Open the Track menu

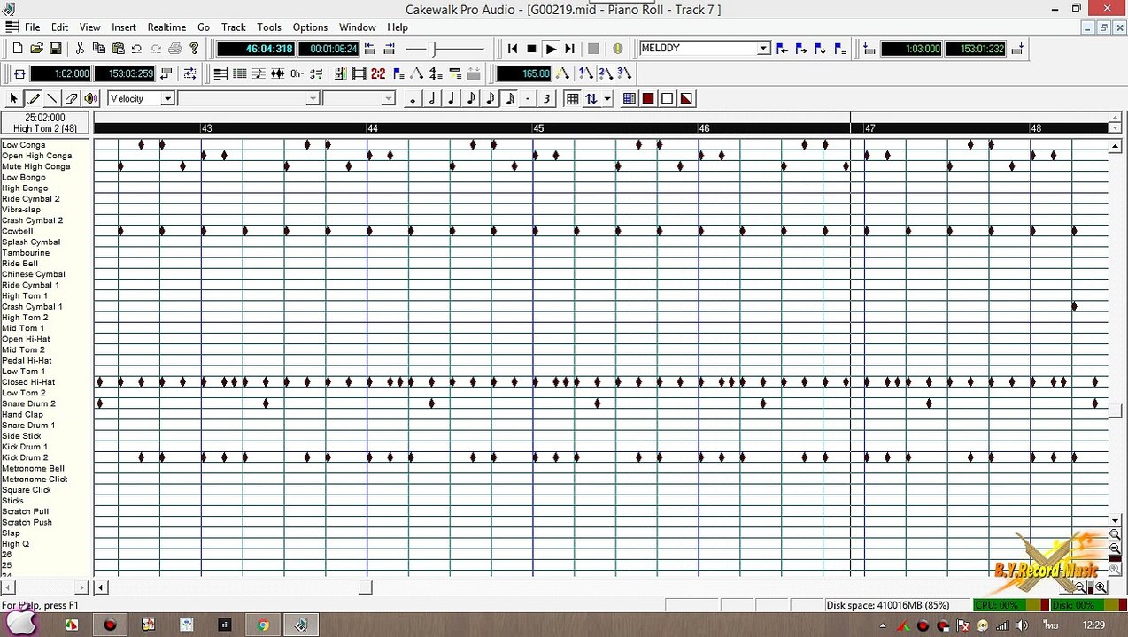tap(234, 27)
